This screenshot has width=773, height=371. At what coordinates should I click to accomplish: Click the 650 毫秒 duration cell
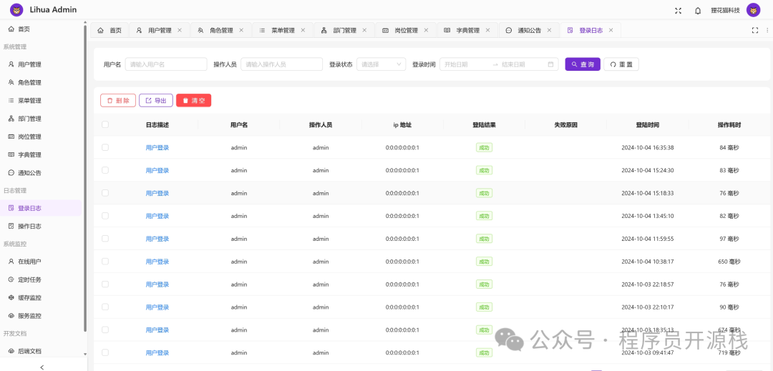coord(729,262)
